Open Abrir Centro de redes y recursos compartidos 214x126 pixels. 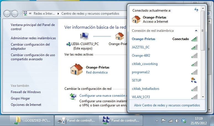(167, 105)
